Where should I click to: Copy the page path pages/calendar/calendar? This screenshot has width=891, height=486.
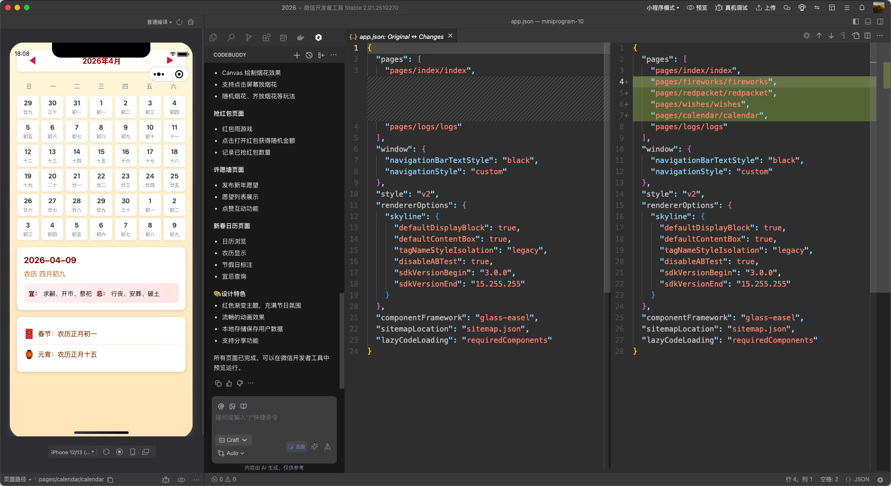click(x=110, y=479)
